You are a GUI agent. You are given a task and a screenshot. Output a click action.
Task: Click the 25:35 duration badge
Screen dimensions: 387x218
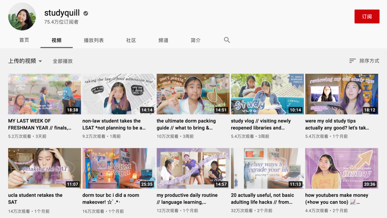click(x=147, y=184)
